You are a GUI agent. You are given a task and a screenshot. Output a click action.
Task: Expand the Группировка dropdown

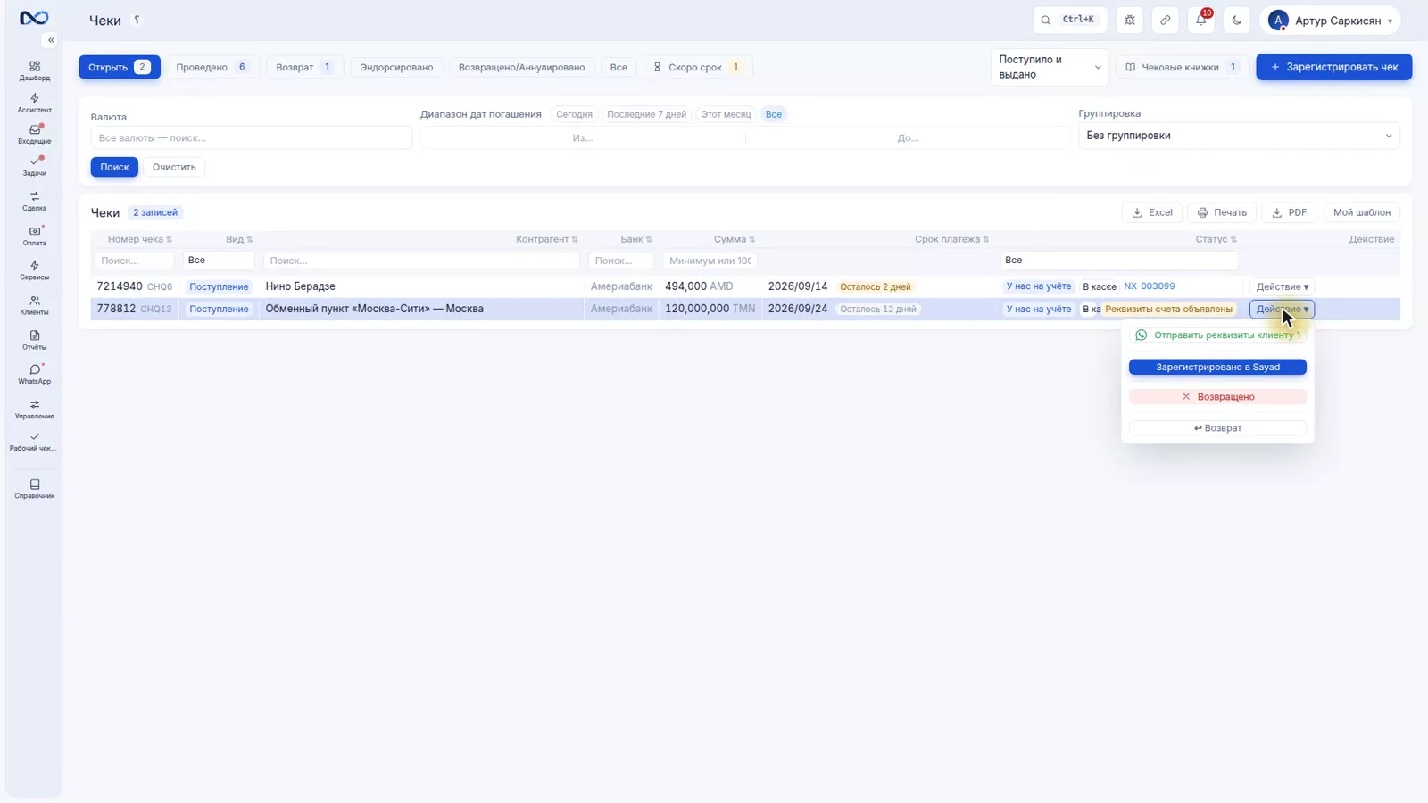tap(1239, 136)
